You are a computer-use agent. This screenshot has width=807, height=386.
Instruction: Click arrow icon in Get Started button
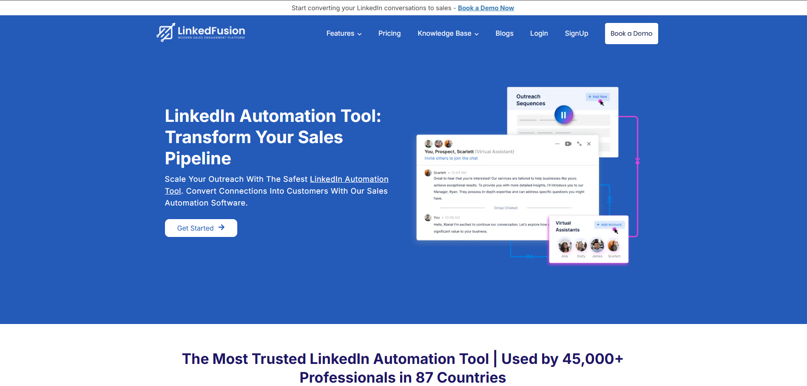pyautogui.click(x=222, y=228)
